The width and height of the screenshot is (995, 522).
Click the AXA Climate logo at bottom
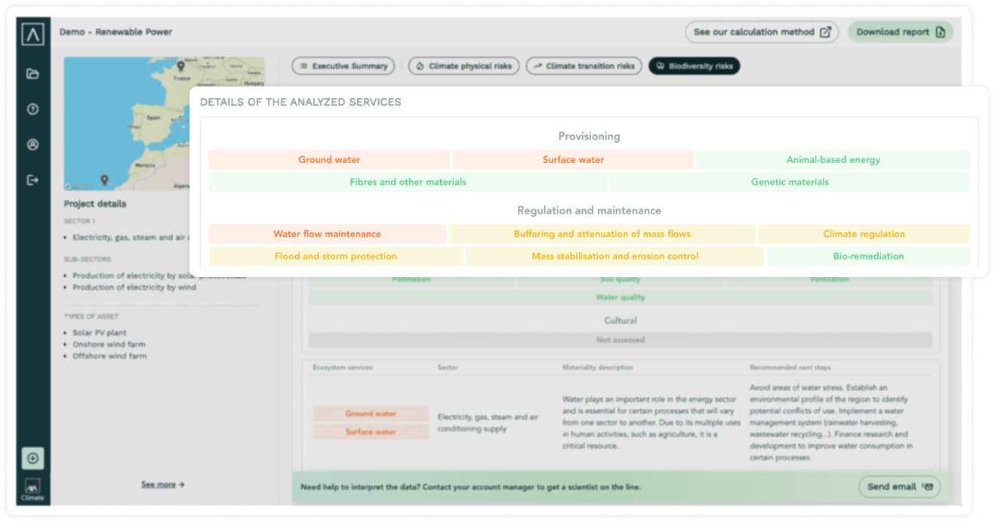(32, 488)
